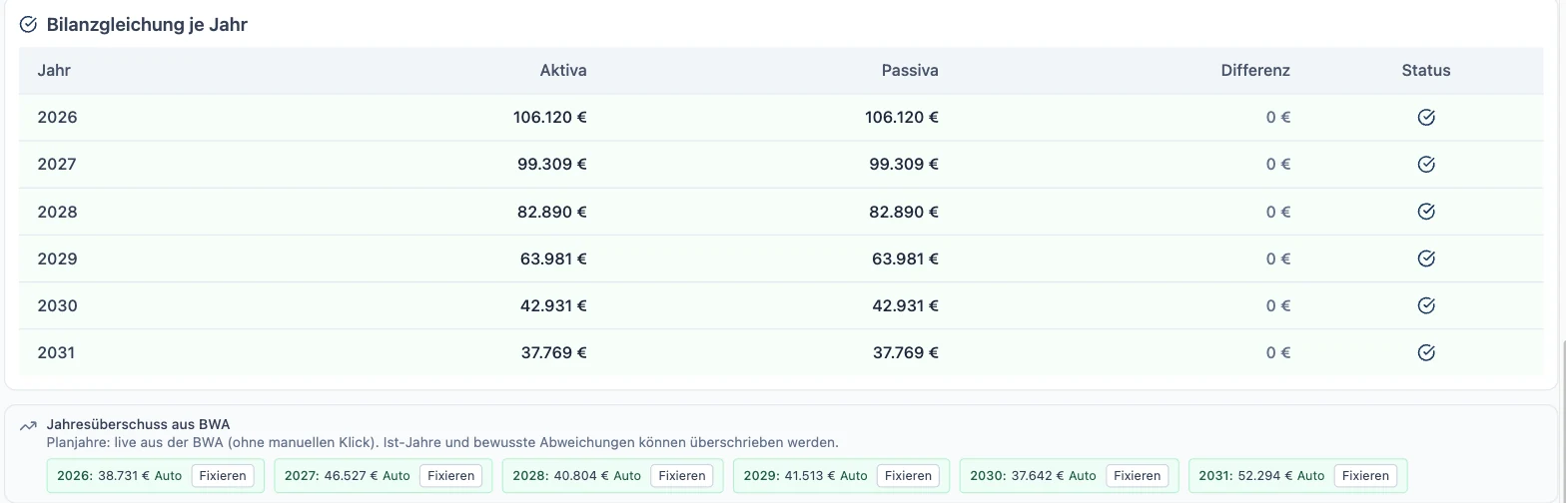
Task: Fixieren the 2029 Jahresüberschuss value
Action: (909, 476)
